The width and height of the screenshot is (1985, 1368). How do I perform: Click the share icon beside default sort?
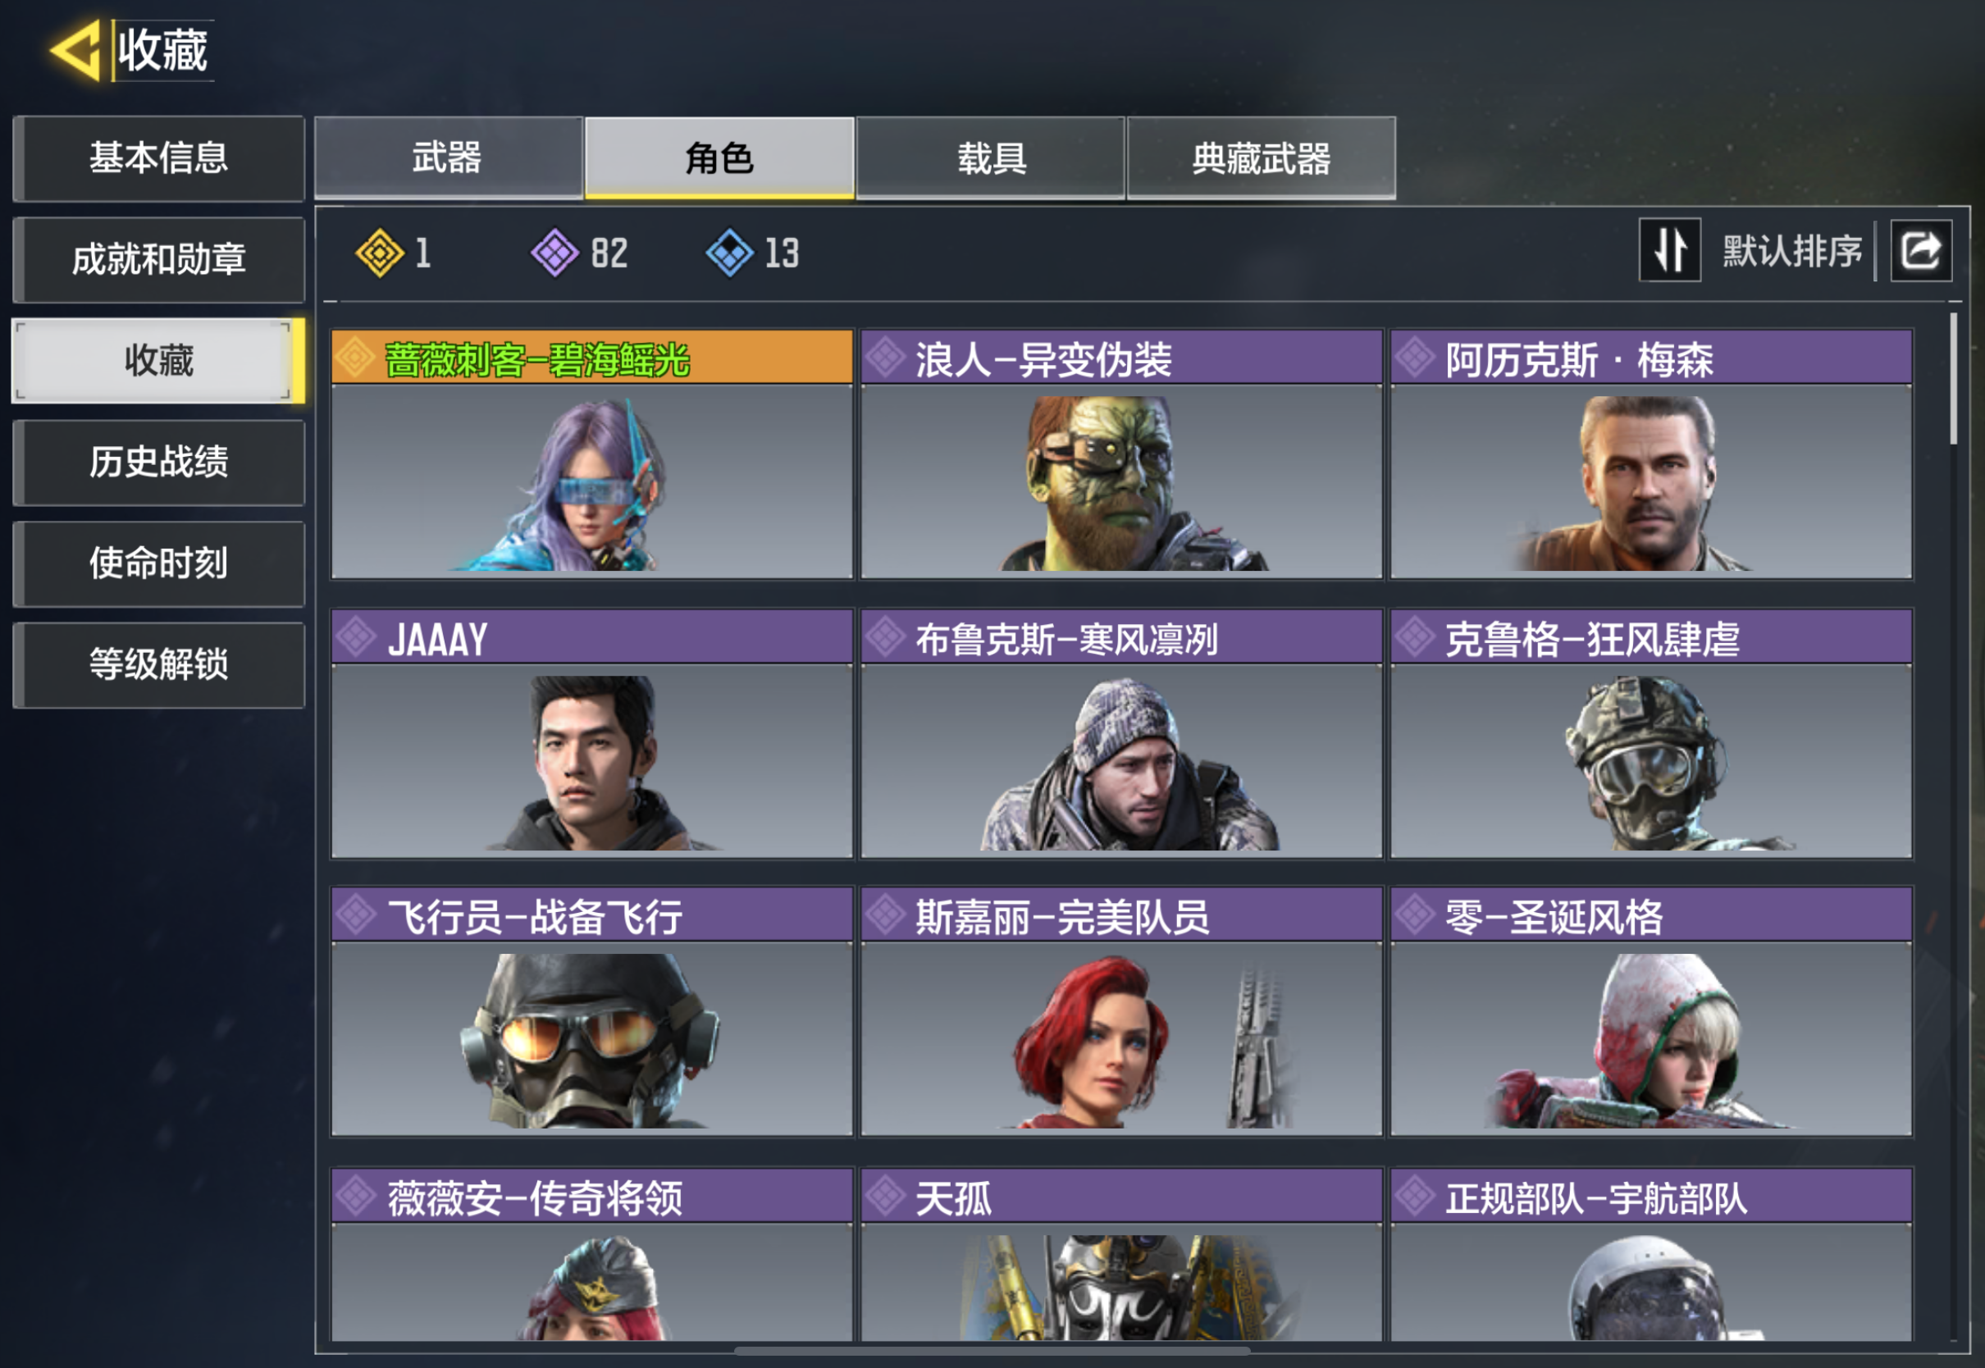tap(1921, 251)
